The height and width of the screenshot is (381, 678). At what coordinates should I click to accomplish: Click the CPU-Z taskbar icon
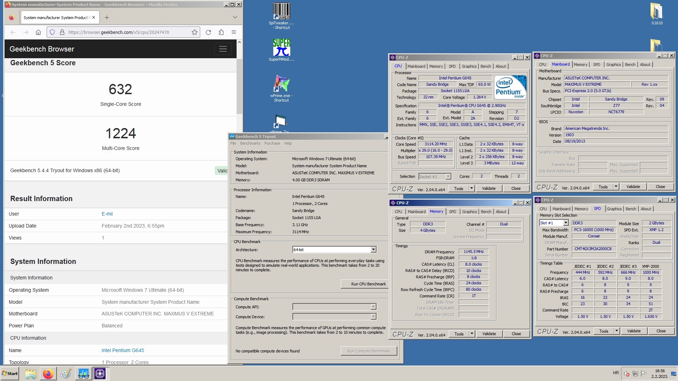coord(100,373)
